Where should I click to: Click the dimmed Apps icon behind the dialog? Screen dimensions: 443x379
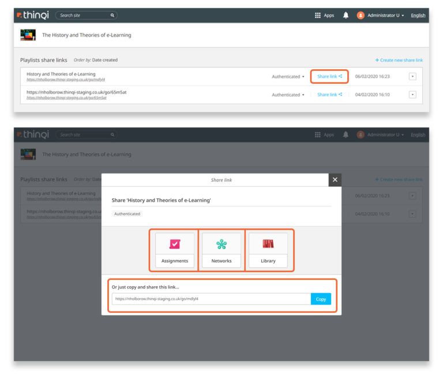coord(318,135)
